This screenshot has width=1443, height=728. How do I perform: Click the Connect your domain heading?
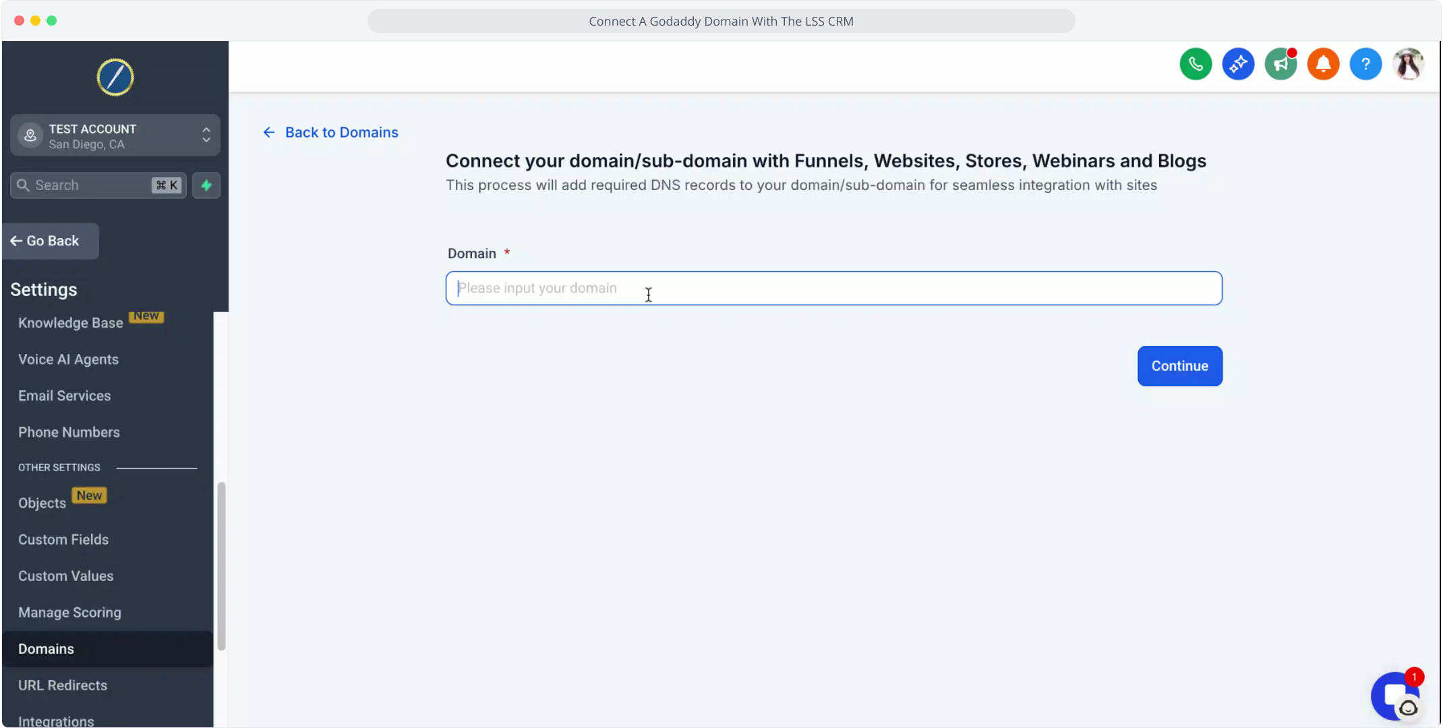click(826, 161)
